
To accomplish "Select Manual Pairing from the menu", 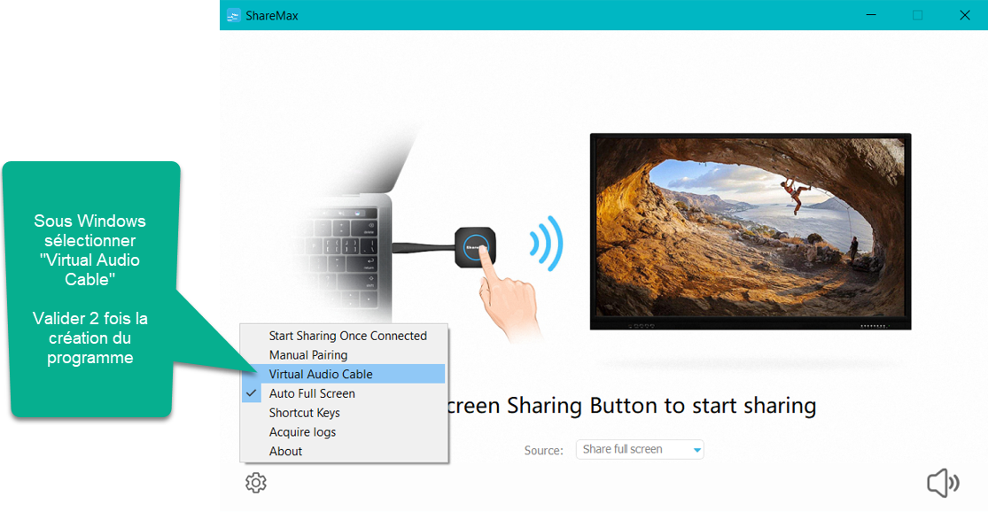I will tap(307, 355).
